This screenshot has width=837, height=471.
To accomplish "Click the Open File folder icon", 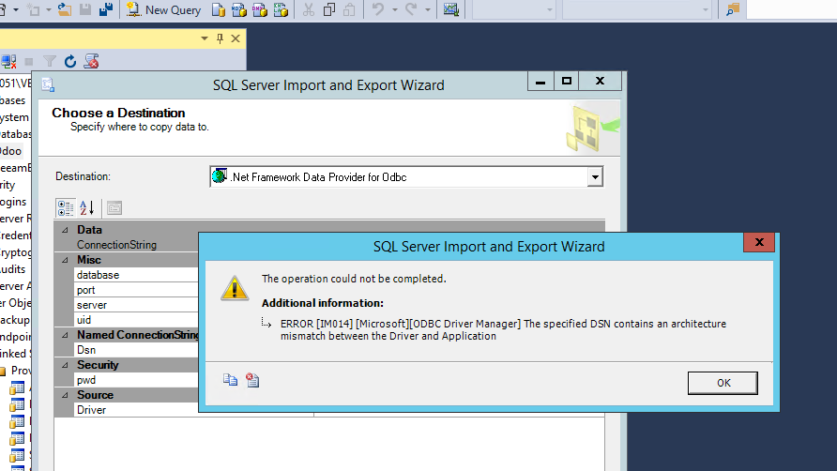I will pos(64,9).
